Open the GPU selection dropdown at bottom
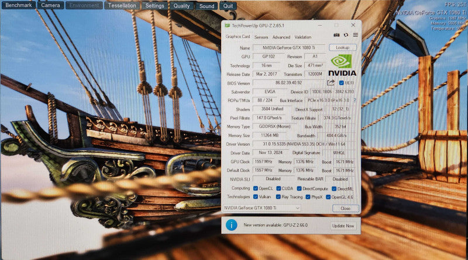This screenshot has height=260, width=468. pos(261,208)
